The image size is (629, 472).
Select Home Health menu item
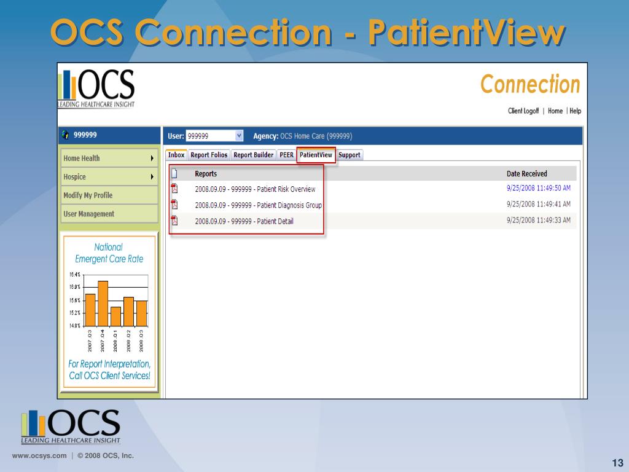tap(109, 158)
